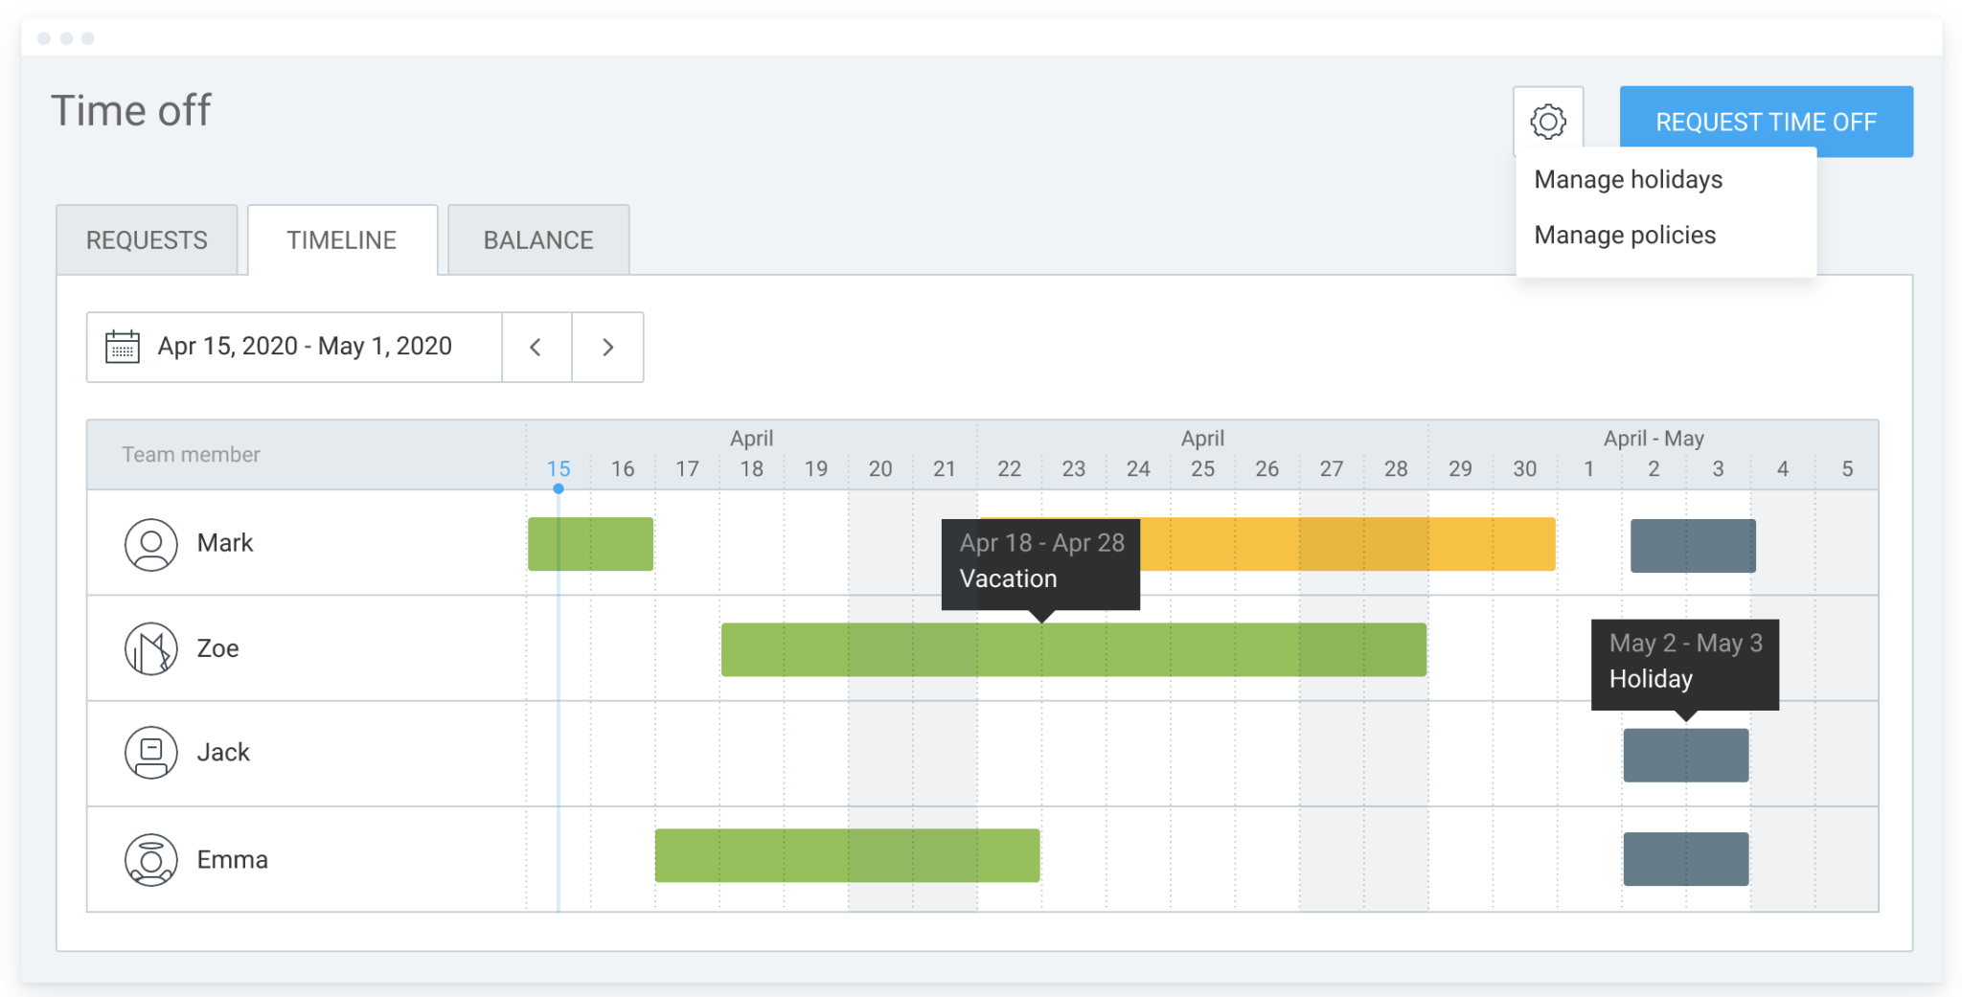Open the Apr 15 - May 1 date picker
1962x997 pixels.
pyautogui.click(x=305, y=347)
